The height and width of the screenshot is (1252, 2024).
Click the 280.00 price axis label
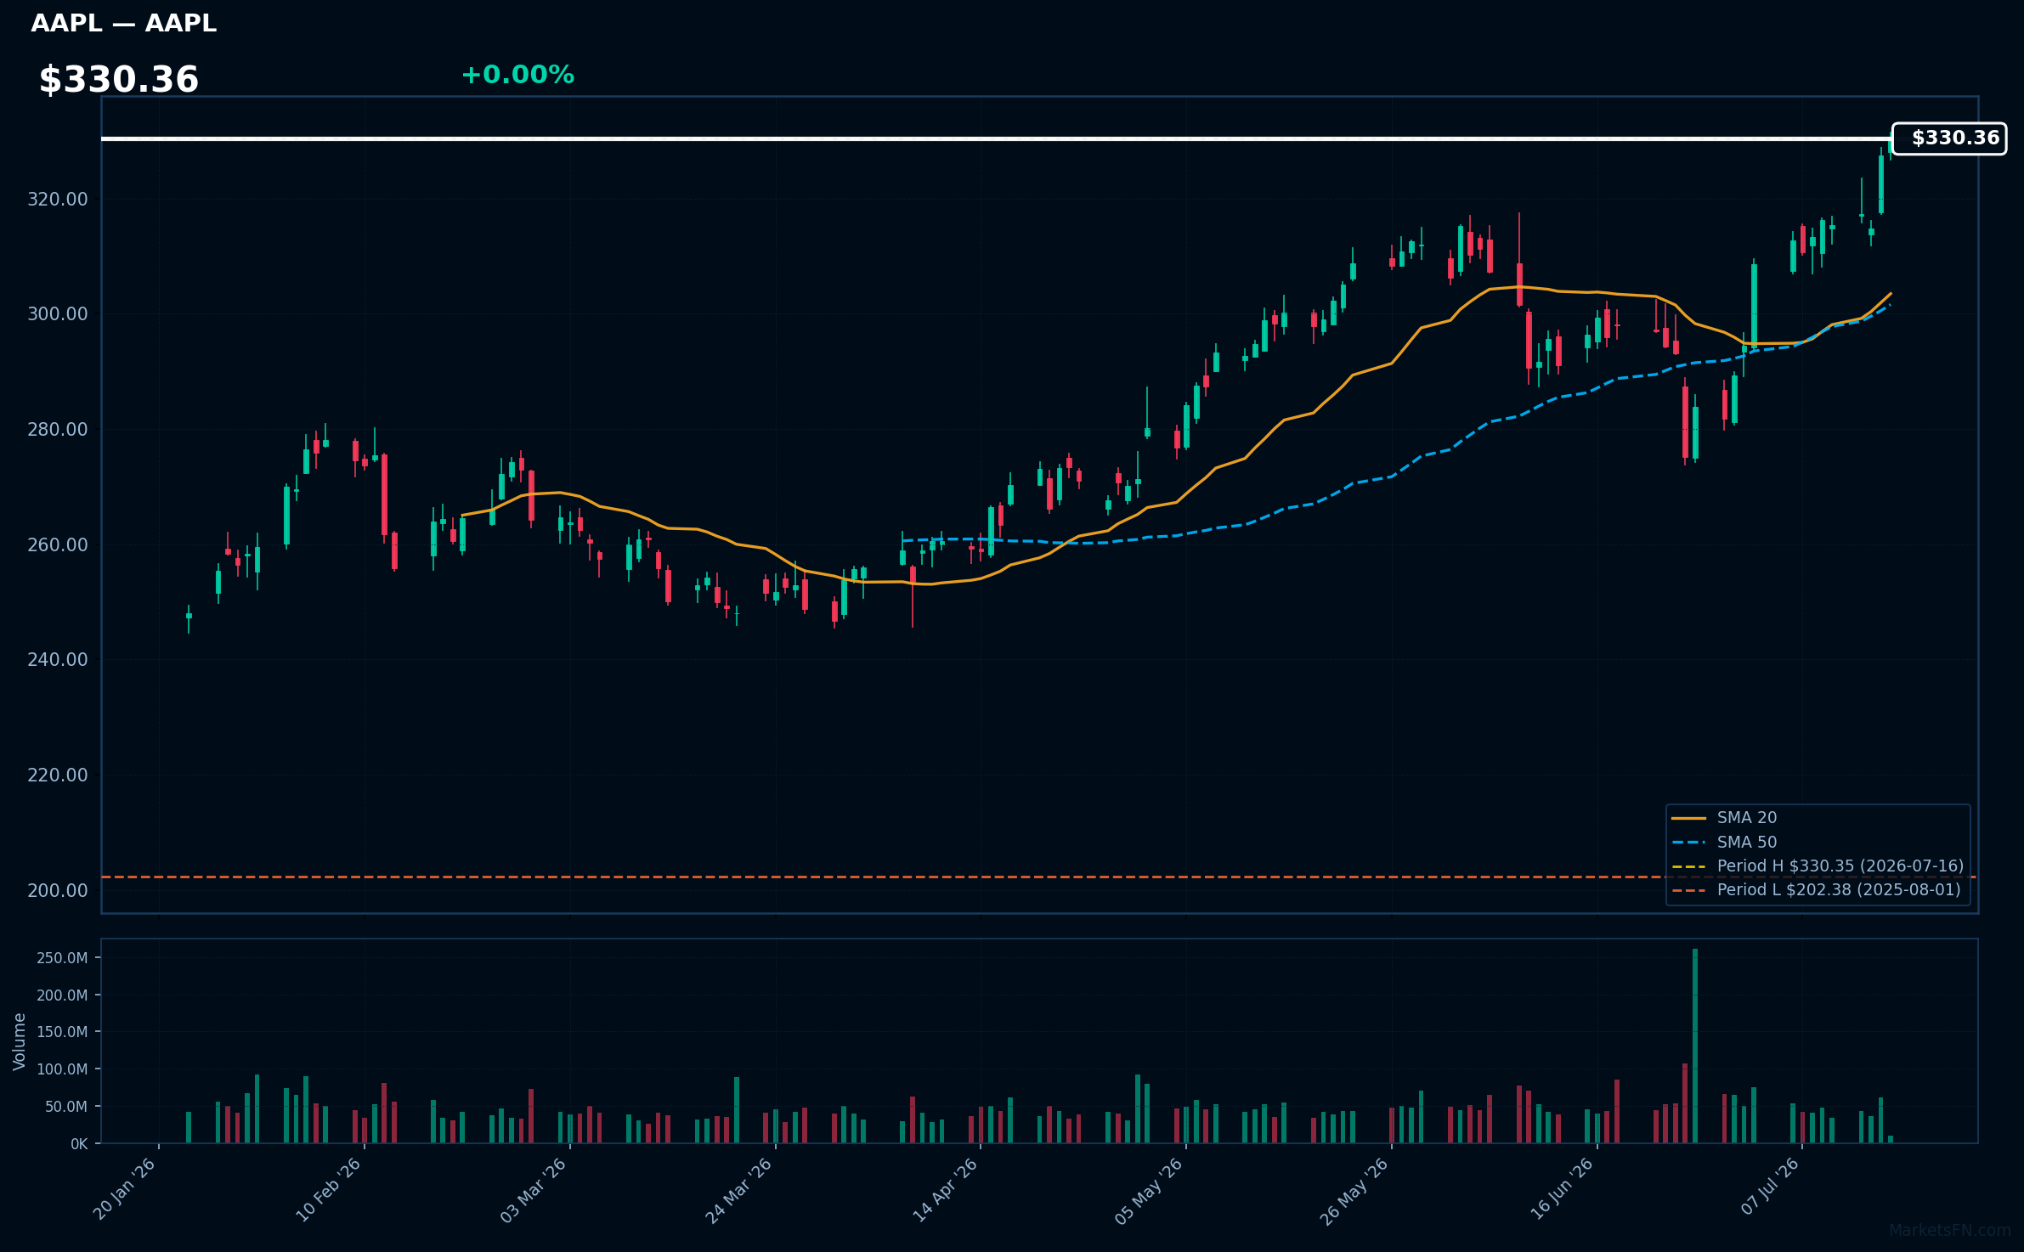pos(58,430)
